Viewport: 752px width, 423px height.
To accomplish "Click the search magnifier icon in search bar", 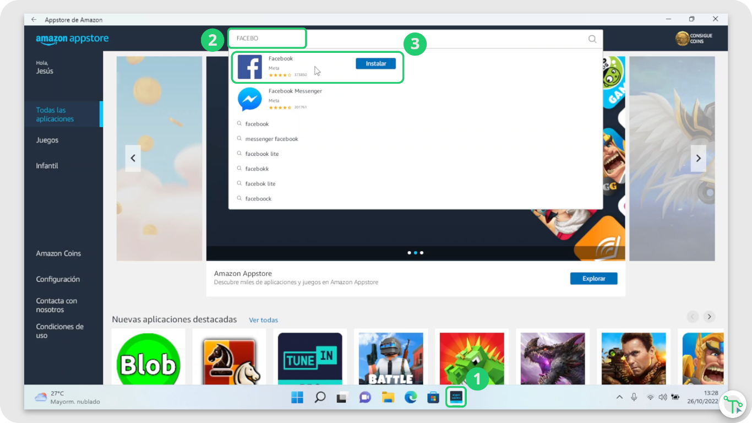I will pos(592,39).
